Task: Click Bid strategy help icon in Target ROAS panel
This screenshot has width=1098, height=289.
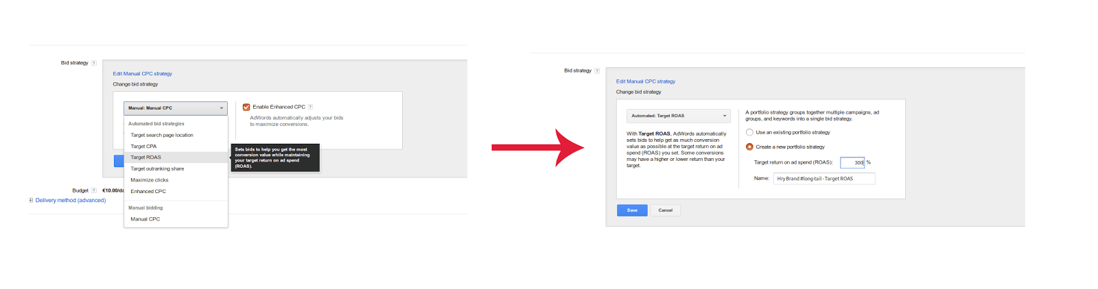Action: tap(597, 71)
